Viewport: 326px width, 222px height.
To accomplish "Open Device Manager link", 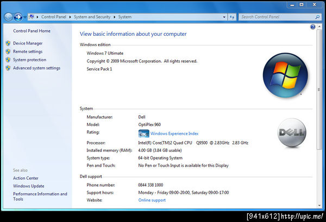I will point(28,43).
